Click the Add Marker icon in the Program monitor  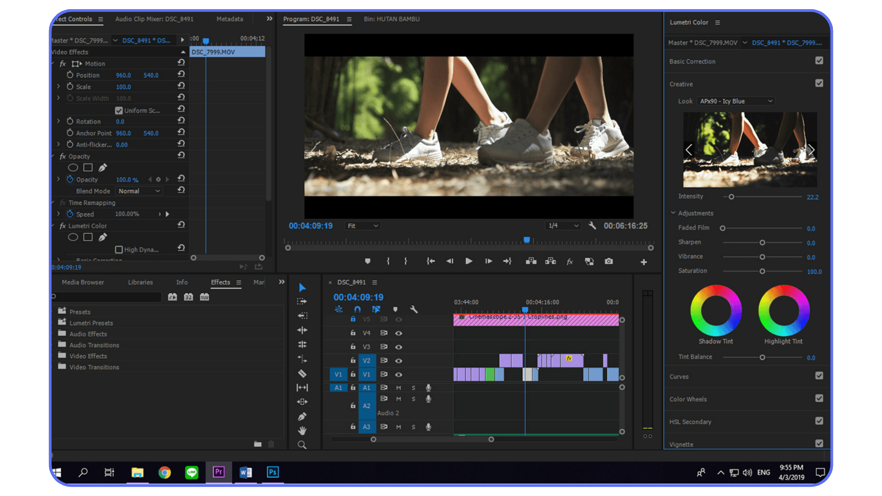[x=367, y=261]
